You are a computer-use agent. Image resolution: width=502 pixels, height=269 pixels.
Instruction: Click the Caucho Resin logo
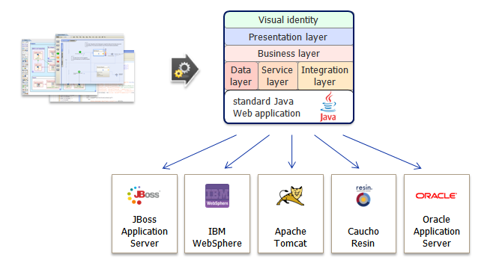(363, 196)
